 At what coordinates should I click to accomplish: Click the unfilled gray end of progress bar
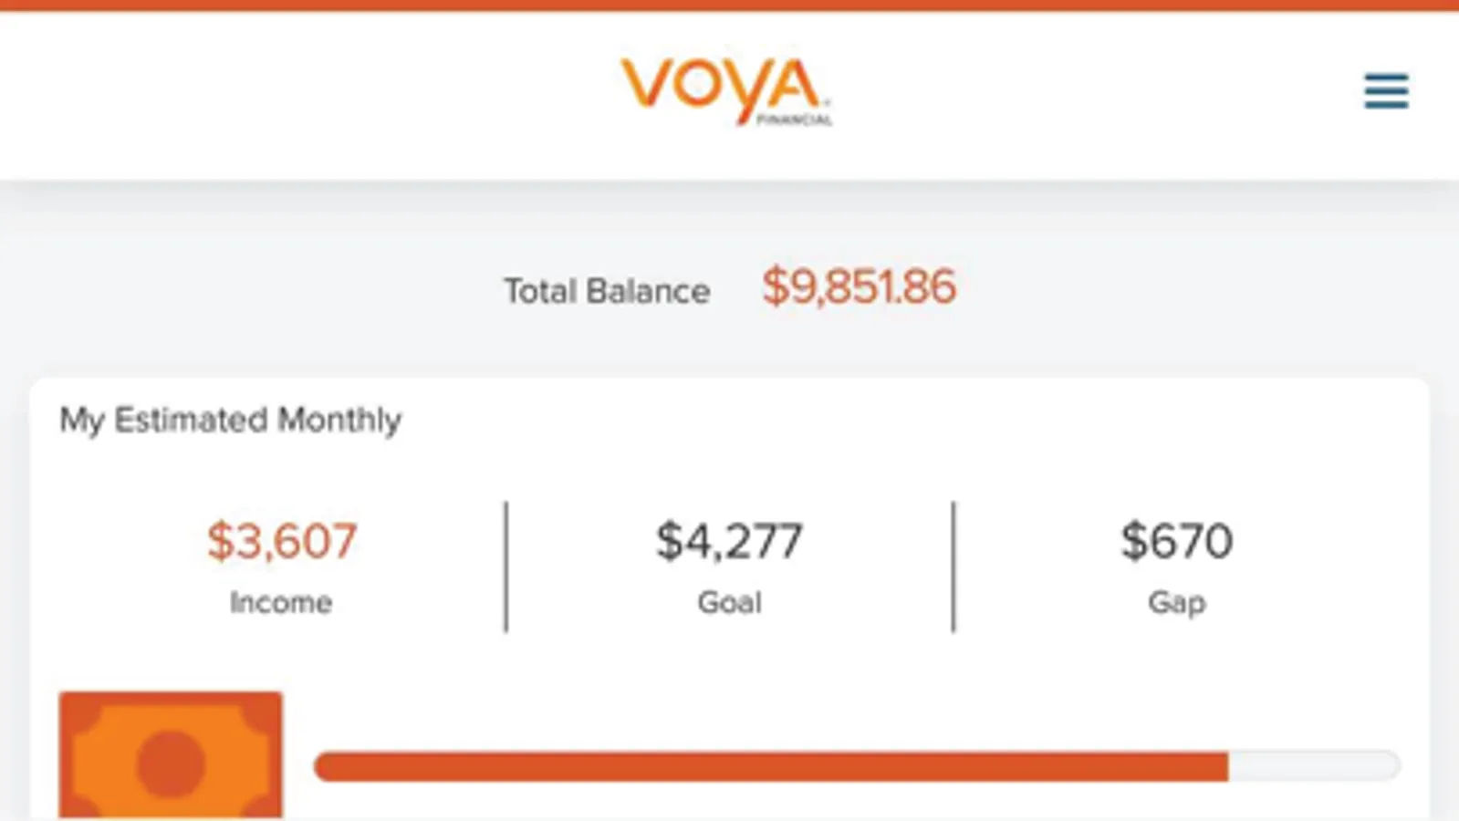pos(1314,766)
